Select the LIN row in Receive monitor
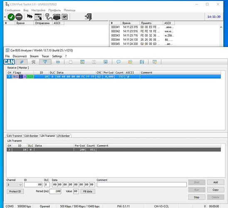 (114, 77)
